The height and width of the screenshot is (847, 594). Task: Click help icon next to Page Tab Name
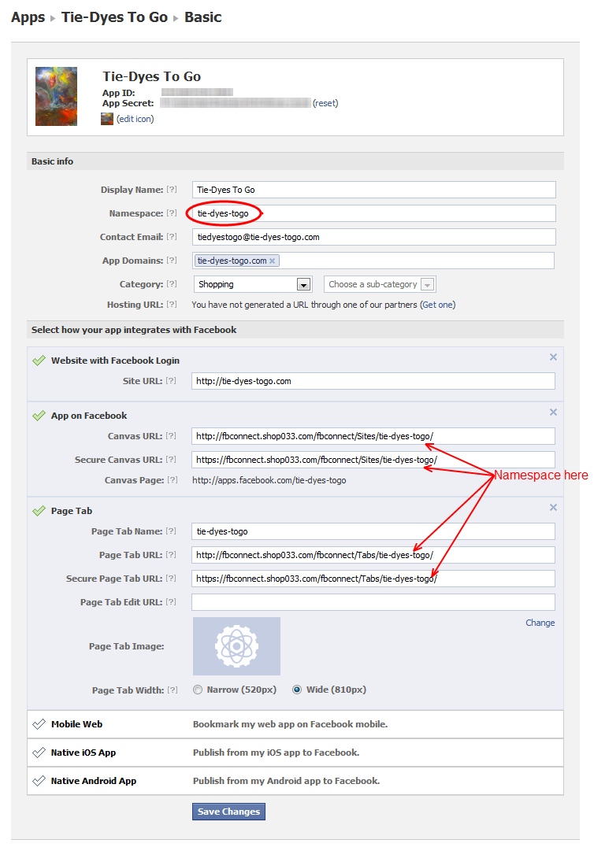(x=171, y=531)
